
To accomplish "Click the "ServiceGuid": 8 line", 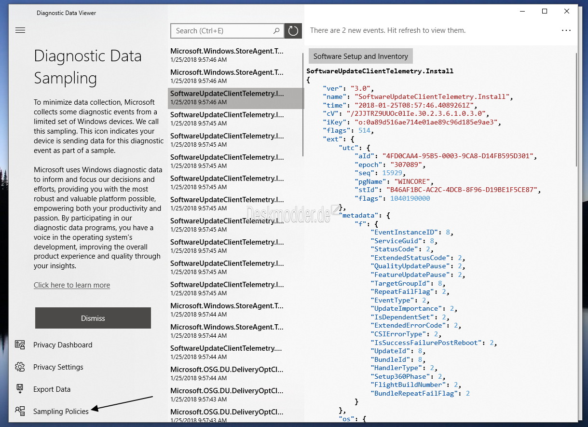I will [404, 241].
